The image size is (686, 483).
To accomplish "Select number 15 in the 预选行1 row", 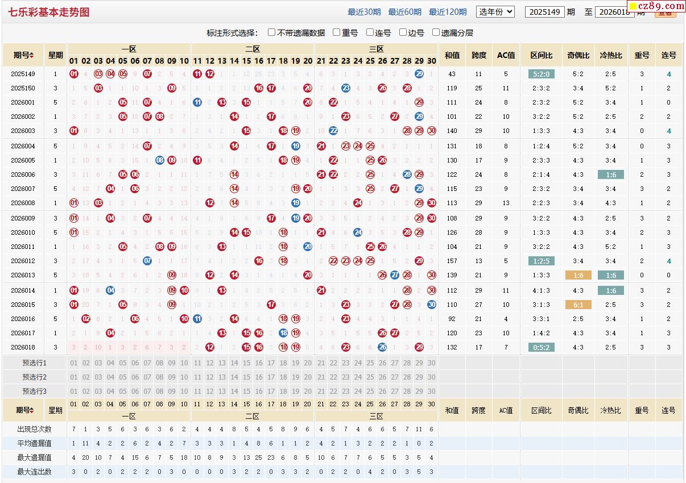I will point(246,363).
